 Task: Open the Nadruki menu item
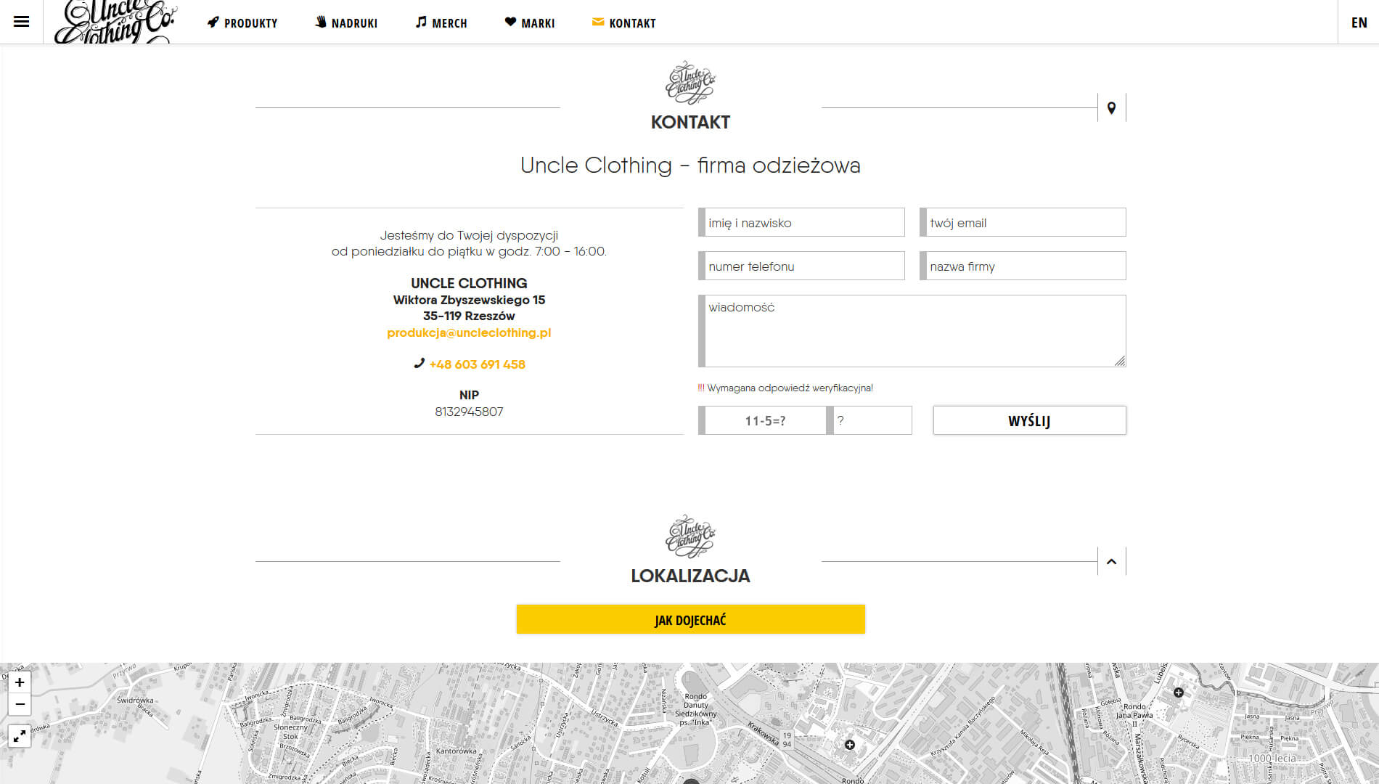tap(346, 23)
